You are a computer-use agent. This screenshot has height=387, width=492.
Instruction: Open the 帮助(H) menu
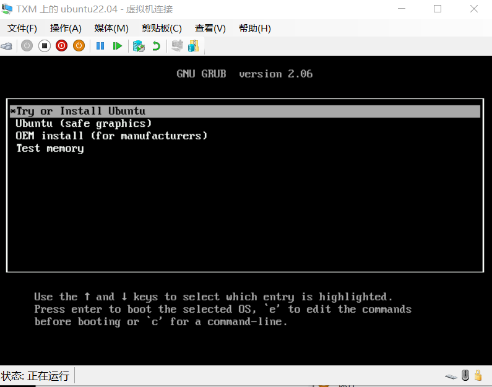point(255,28)
